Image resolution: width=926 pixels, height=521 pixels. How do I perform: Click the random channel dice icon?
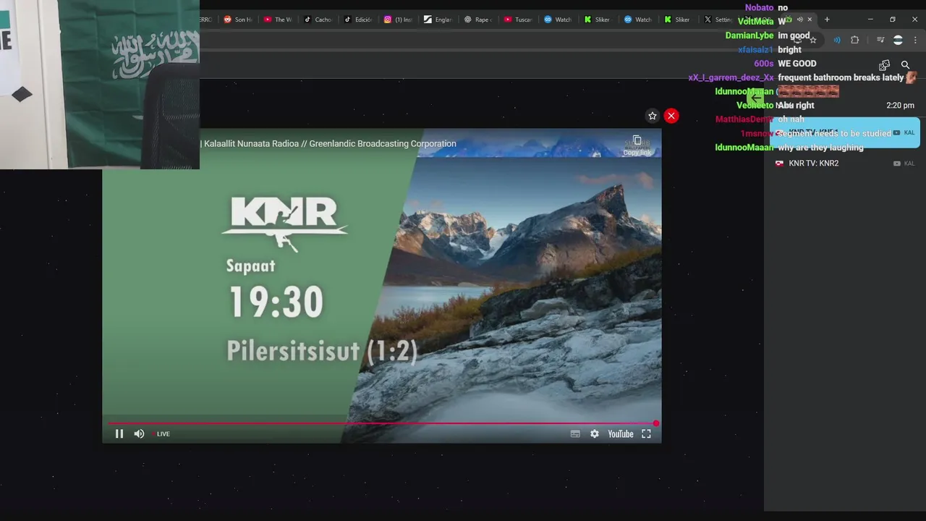click(884, 65)
